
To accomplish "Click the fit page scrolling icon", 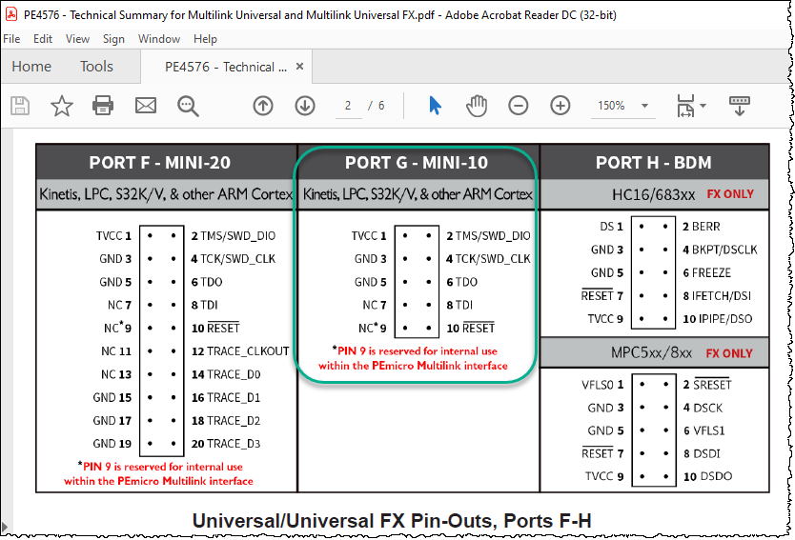I will click(x=685, y=106).
